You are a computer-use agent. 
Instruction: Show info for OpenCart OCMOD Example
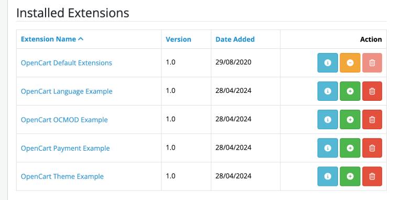pyautogui.click(x=327, y=120)
